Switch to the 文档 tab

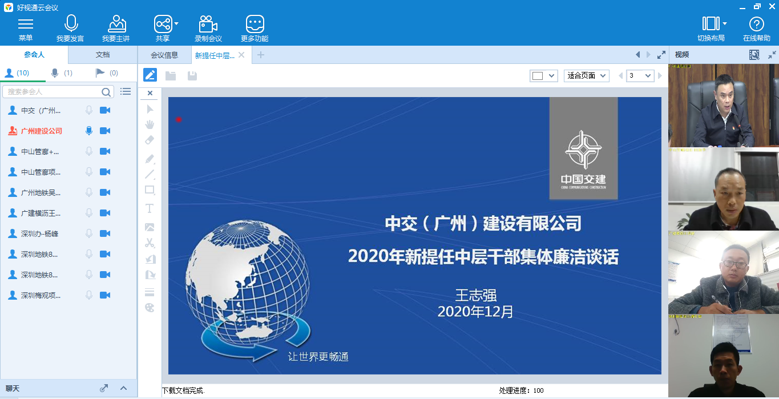[x=102, y=55]
